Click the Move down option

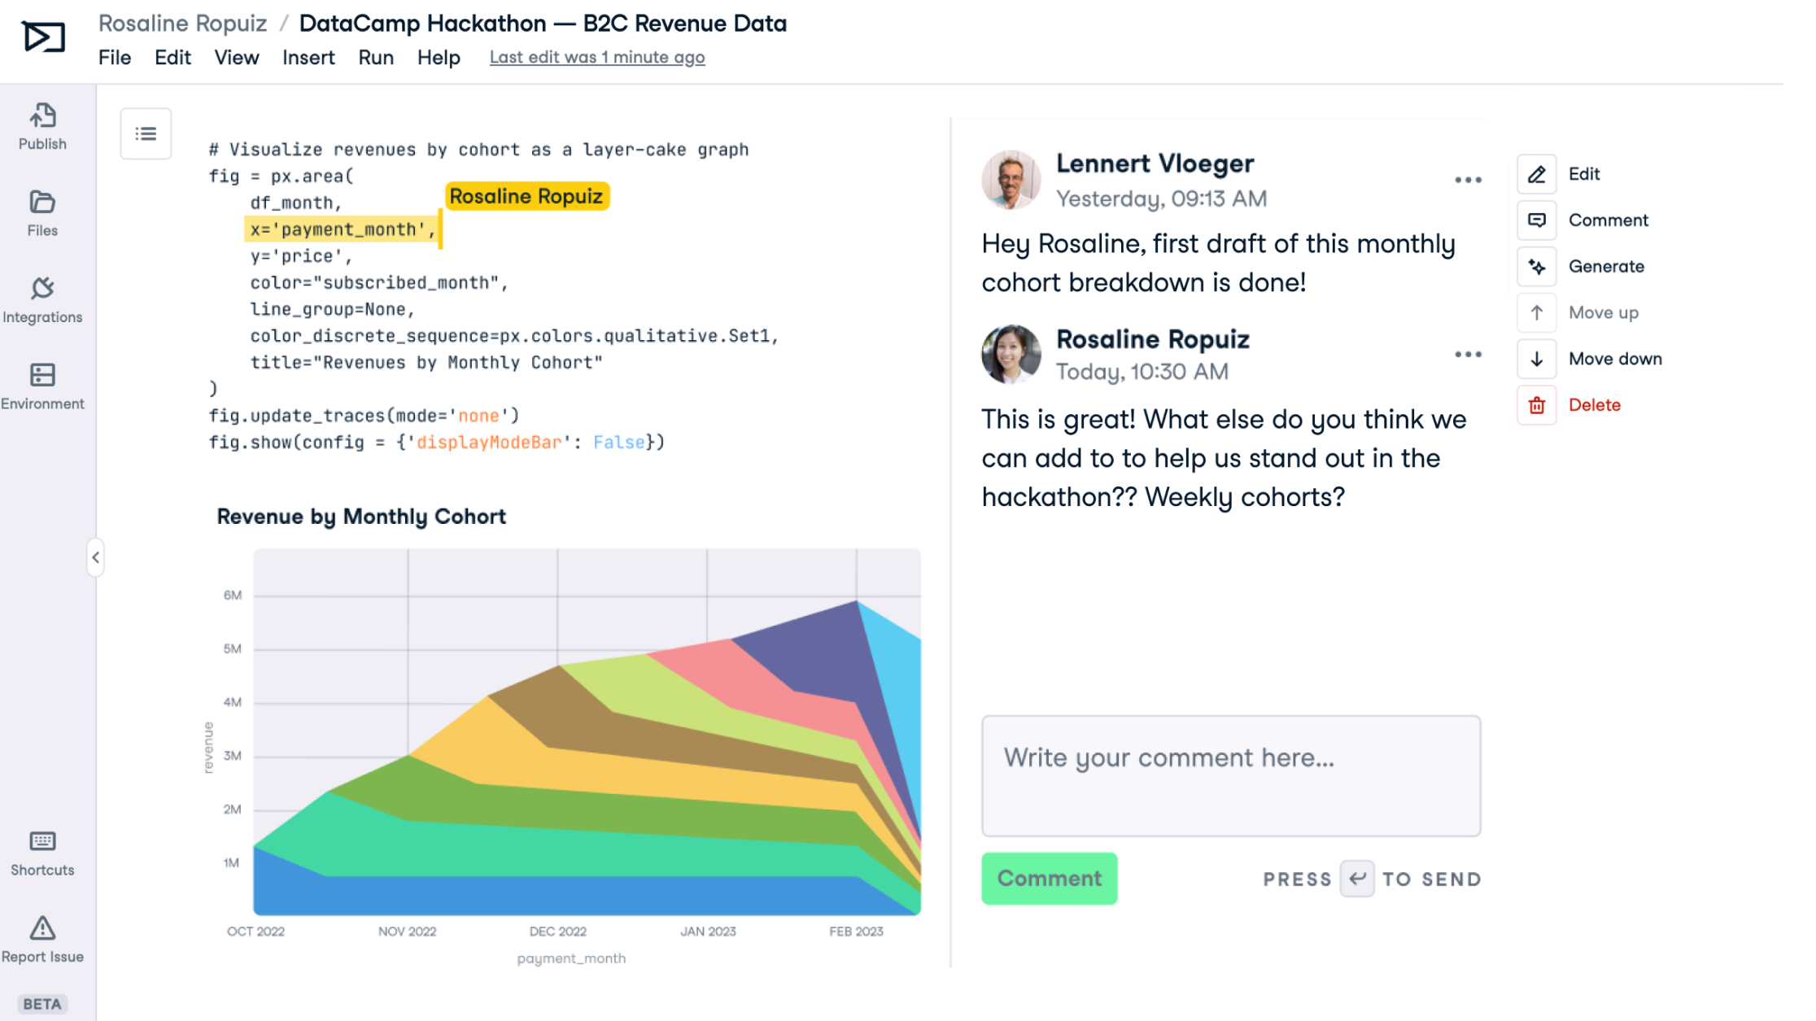pos(1615,359)
